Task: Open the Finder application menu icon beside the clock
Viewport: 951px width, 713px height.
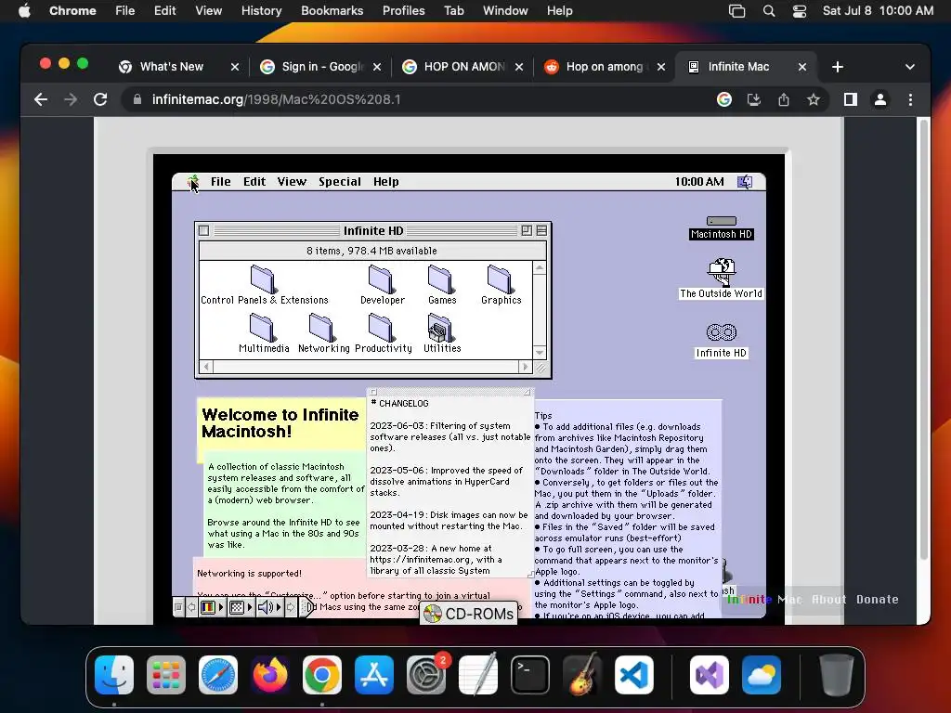Action: coord(745,181)
